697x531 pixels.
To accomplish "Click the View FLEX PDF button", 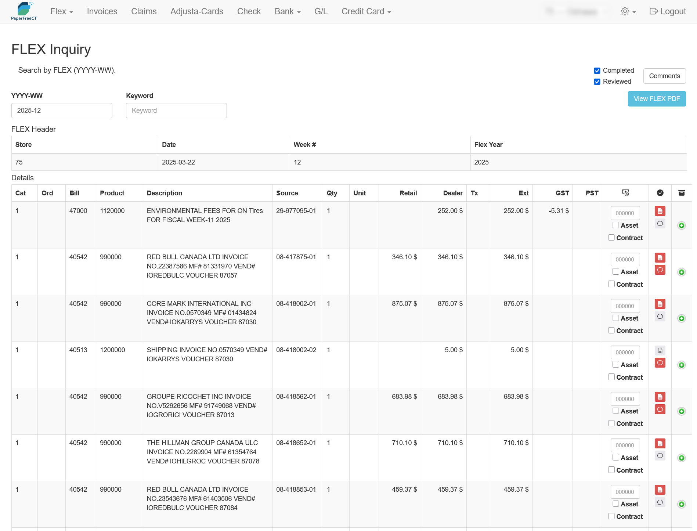I will pyautogui.click(x=657, y=99).
